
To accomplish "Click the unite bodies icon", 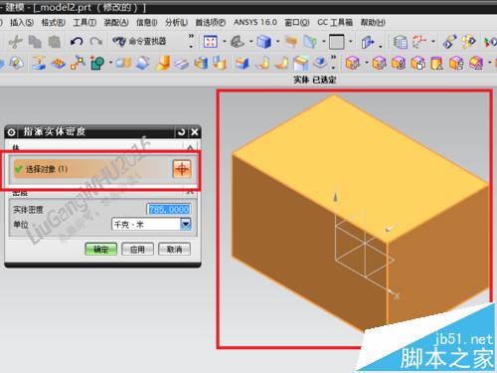I will [x=123, y=63].
